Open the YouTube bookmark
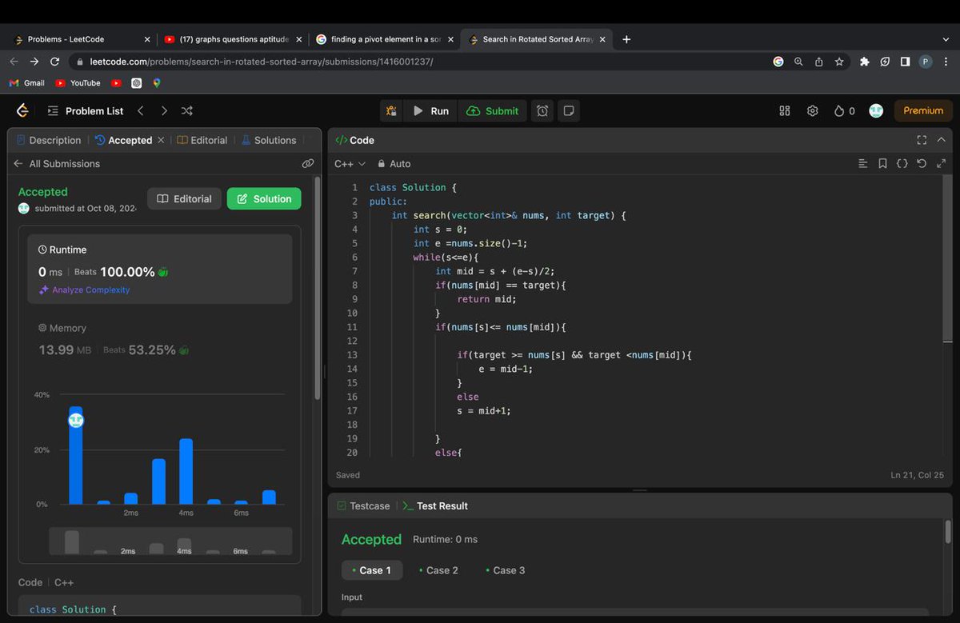This screenshot has width=960, height=623. tap(78, 83)
